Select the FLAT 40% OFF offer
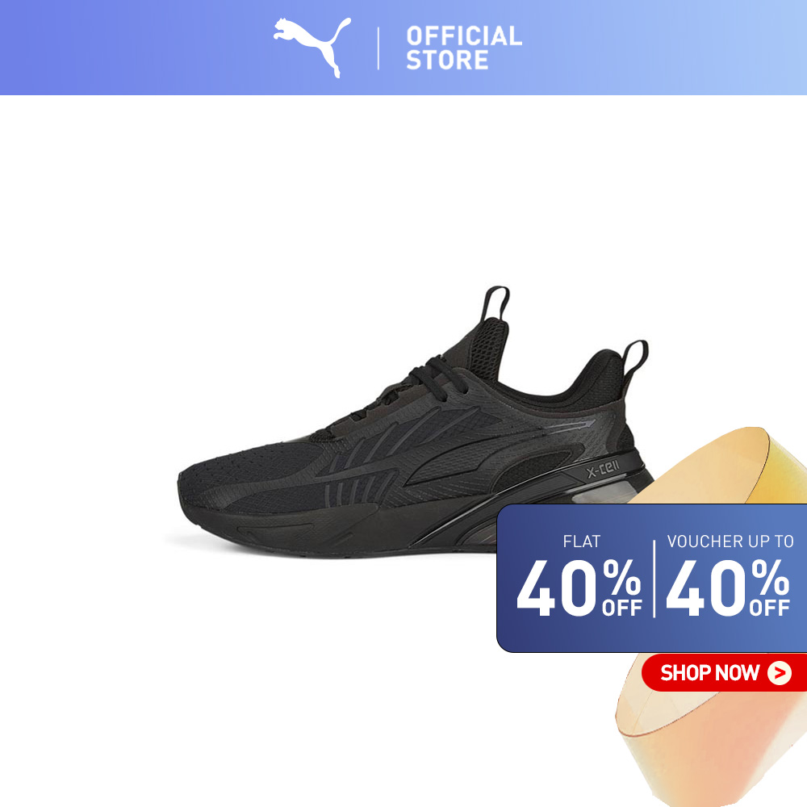This screenshot has height=807, width=807. pos(579,575)
